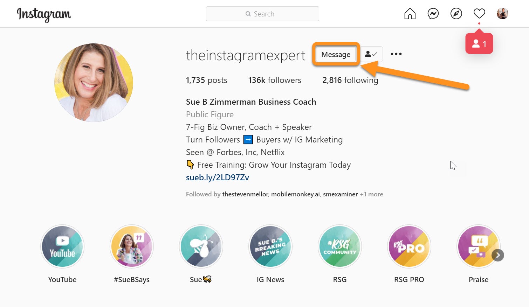This screenshot has width=529, height=307.
Task: Click the thestevenmellor followed-by link
Action: pos(245,194)
